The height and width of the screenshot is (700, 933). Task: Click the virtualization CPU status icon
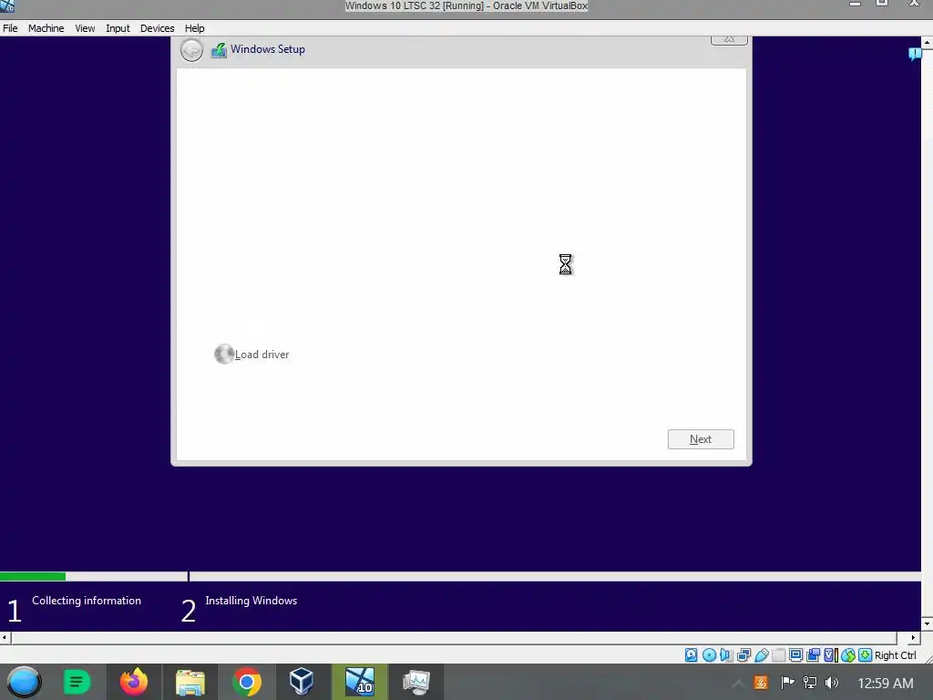831,655
